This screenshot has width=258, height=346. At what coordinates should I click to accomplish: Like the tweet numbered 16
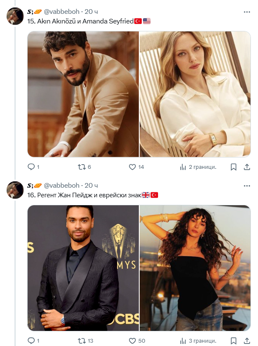[133, 340]
